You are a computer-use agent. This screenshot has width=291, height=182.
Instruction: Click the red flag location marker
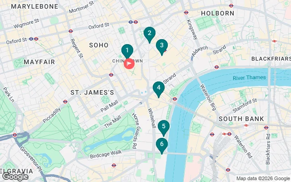pyautogui.click(x=129, y=64)
